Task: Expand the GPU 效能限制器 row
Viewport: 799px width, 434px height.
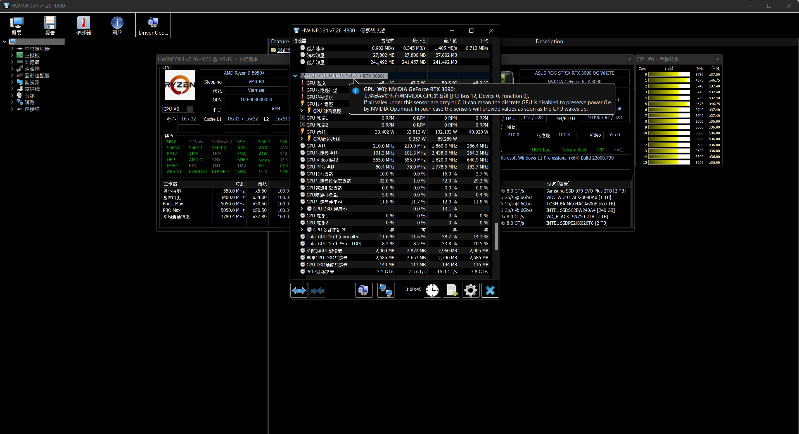Action: (302, 229)
